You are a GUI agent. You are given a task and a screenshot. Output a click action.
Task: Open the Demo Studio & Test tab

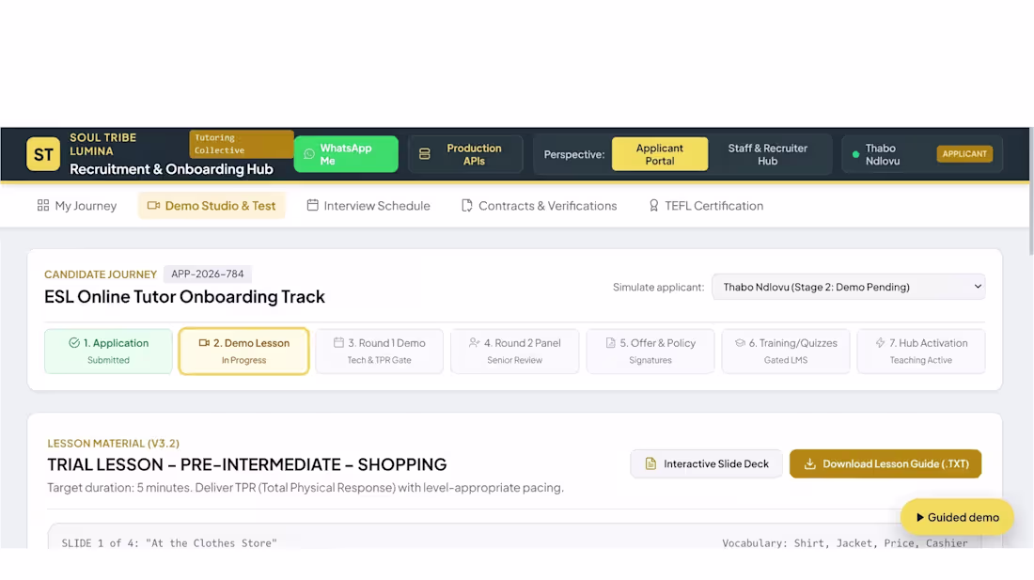point(211,206)
